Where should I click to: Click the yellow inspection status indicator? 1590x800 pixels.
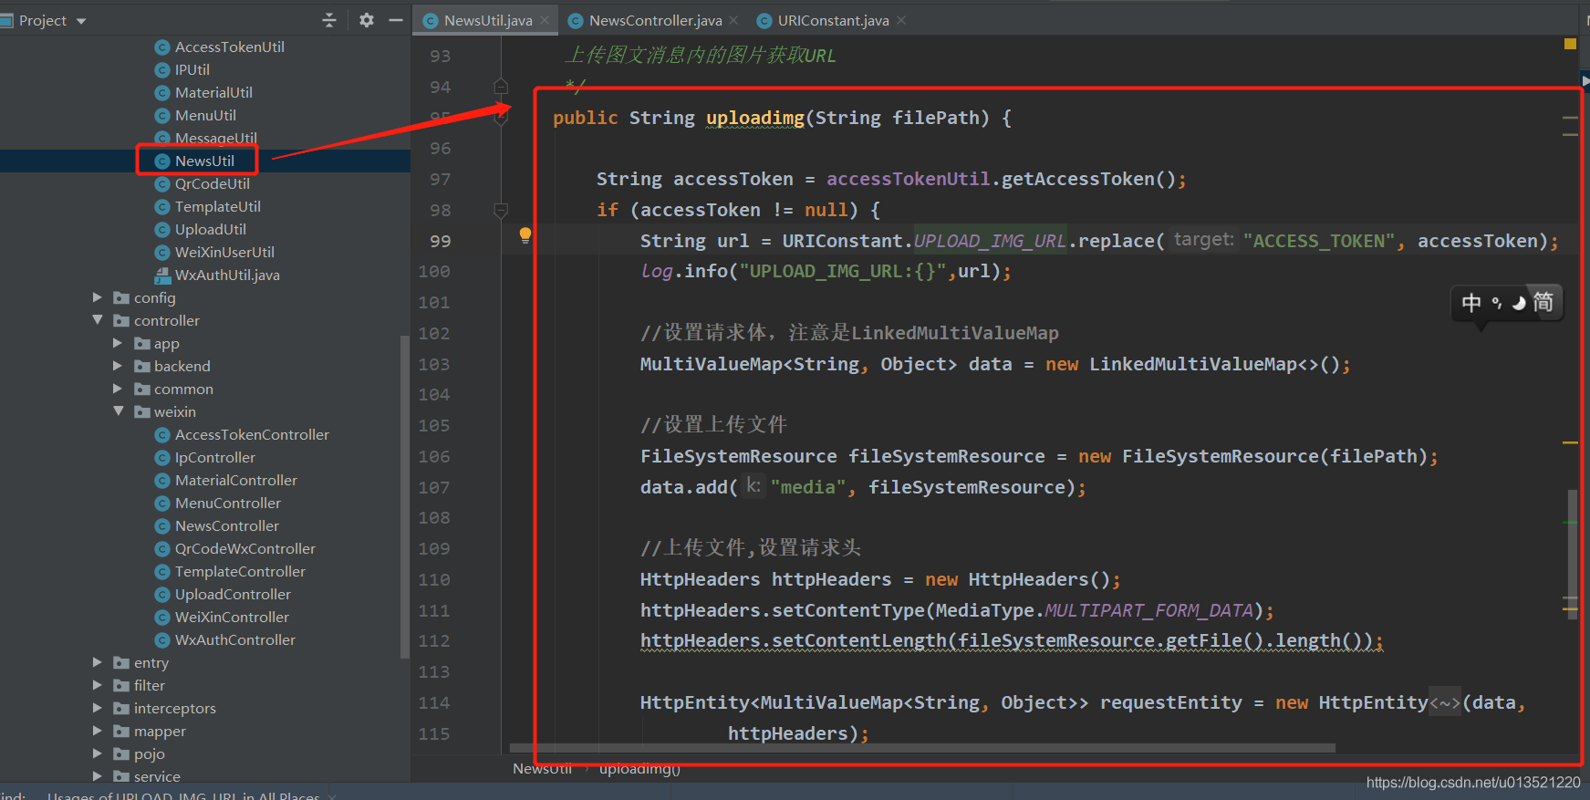(x=1570, y=44)
